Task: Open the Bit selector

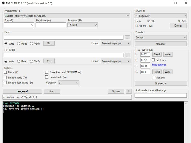Action: (x=161, y=83)
